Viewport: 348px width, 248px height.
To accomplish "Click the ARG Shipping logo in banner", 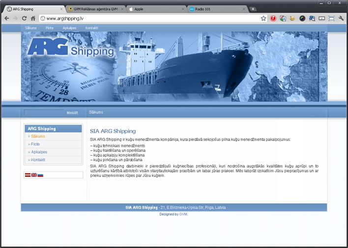I will (x=71, y=47).
